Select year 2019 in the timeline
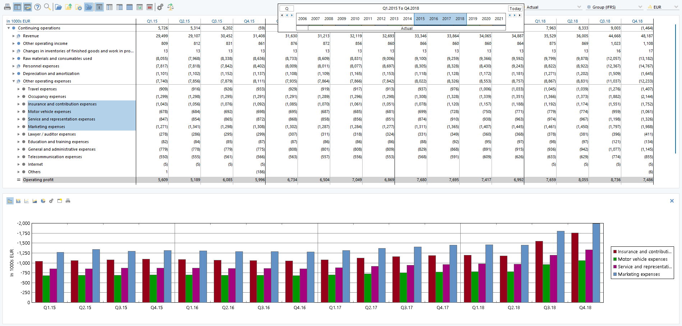This screenshot has width=682, height=326. coord(473,19)
